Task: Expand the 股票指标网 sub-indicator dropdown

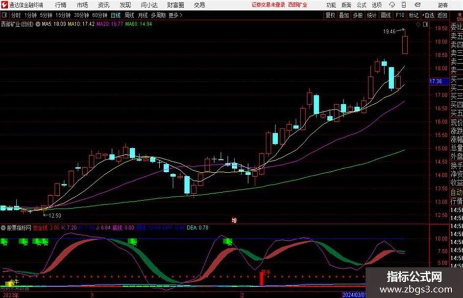Action: pos(3,228)
